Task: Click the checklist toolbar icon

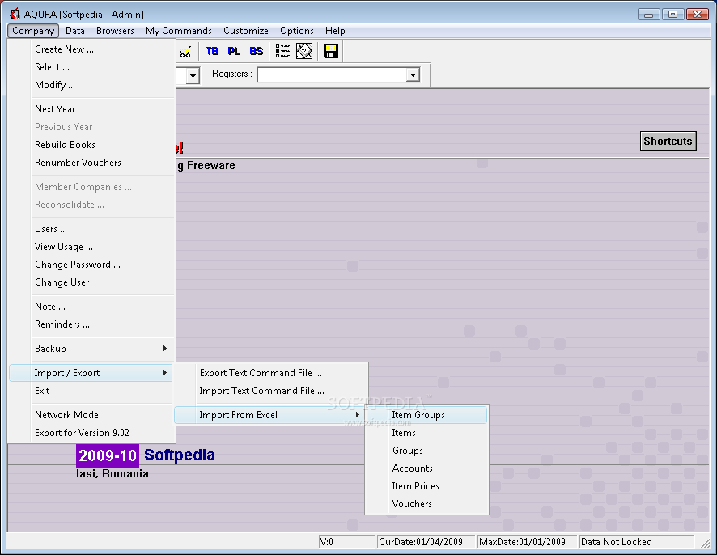Action: point(282,51)
